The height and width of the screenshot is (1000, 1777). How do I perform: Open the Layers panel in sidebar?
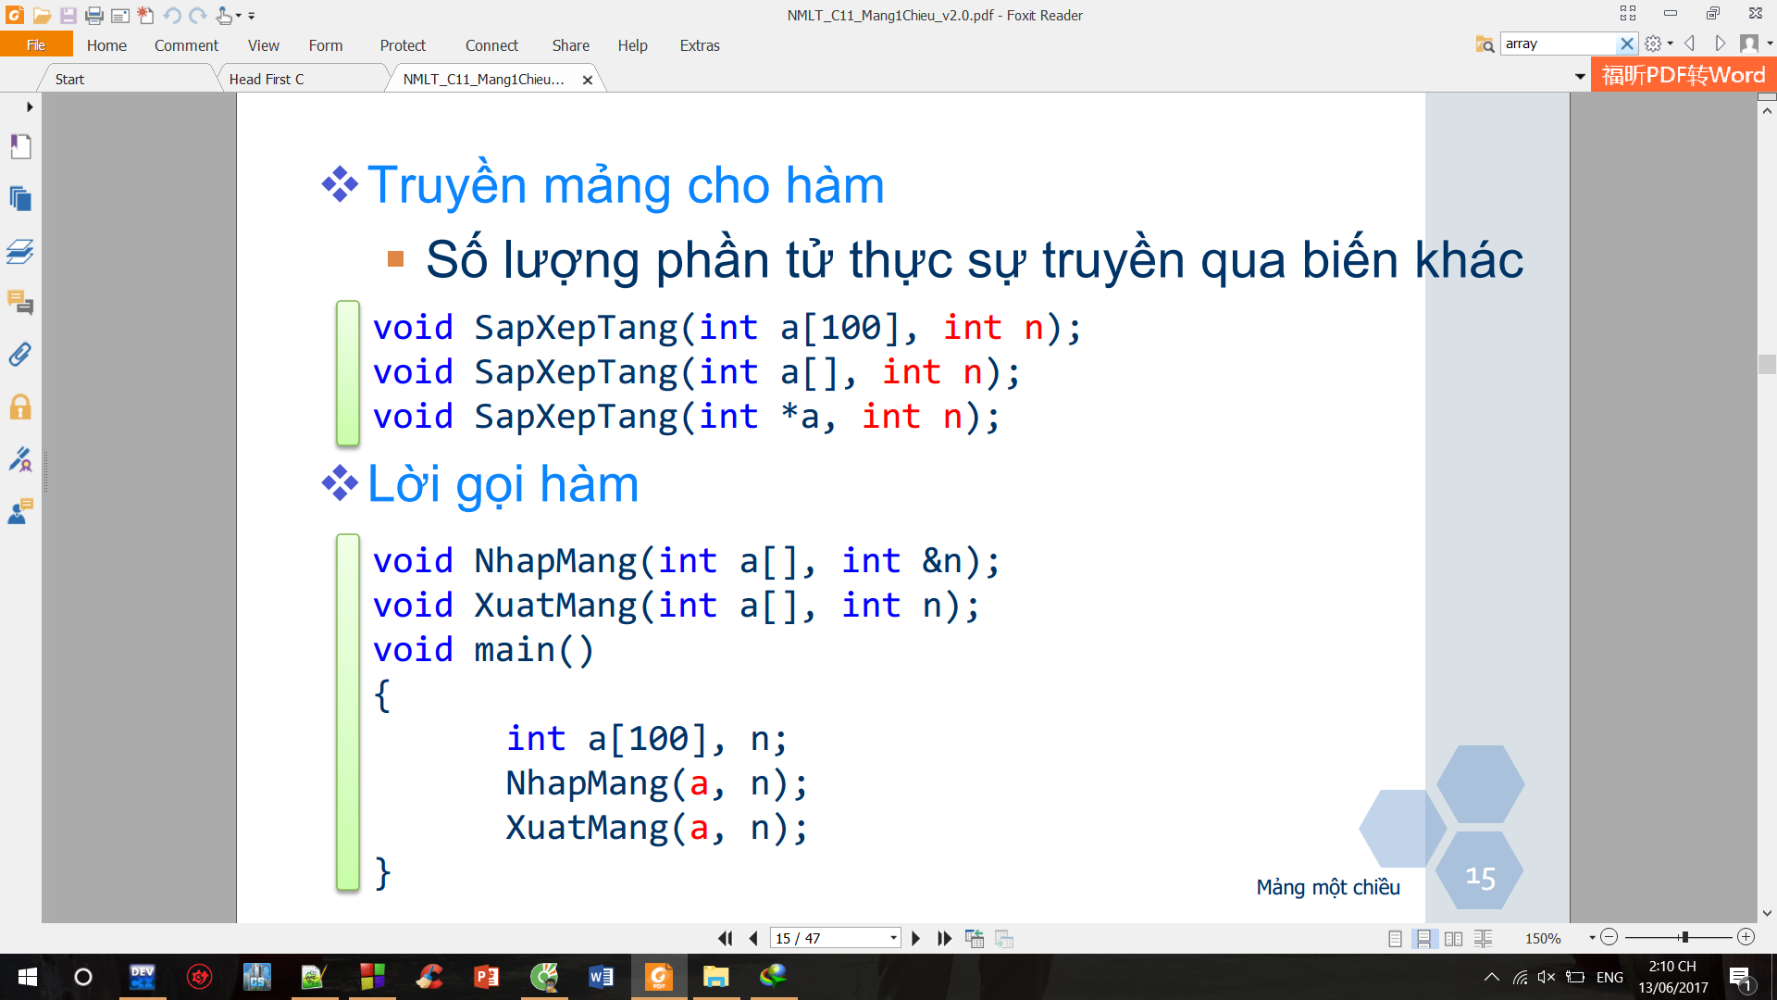point(20,251)
